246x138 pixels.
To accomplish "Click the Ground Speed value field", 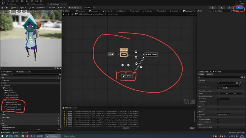I will click(x=223, y=99).
